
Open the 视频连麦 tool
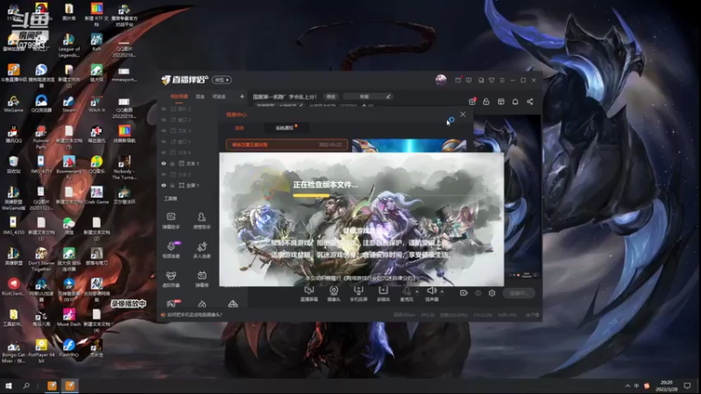coord(171,250)
